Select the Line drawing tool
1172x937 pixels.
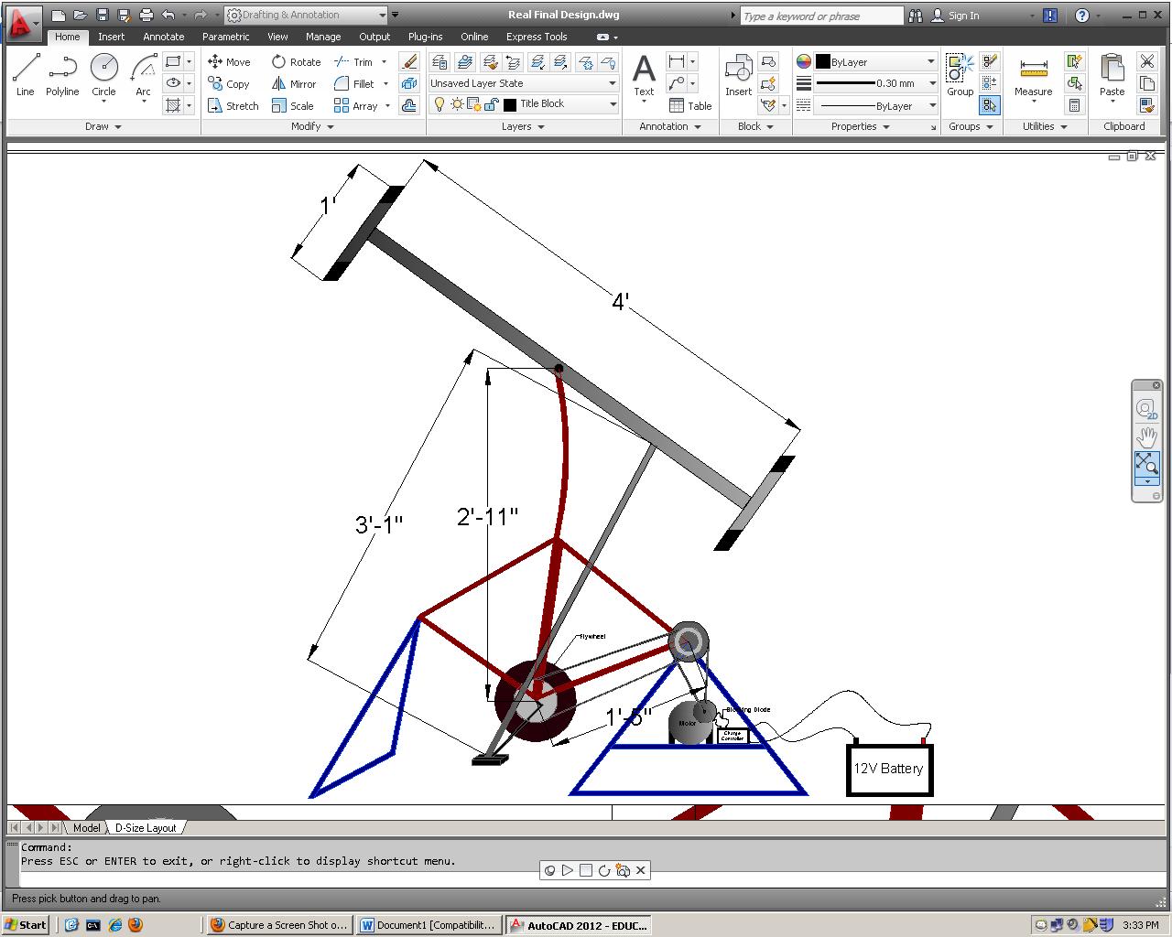click(x=26, y=74)
